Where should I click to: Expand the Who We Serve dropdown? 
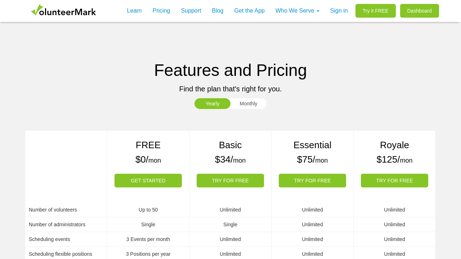(x=297, y=11)
